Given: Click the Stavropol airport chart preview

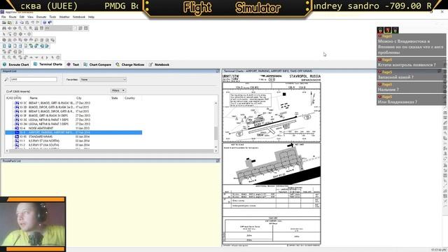Looking at the screenshot, I should (272, 160).
